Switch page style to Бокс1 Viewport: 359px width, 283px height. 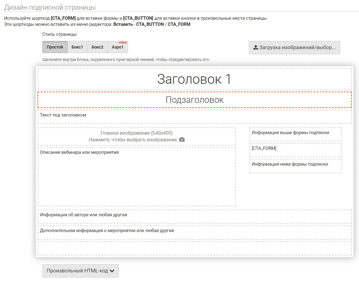point(77,47)
